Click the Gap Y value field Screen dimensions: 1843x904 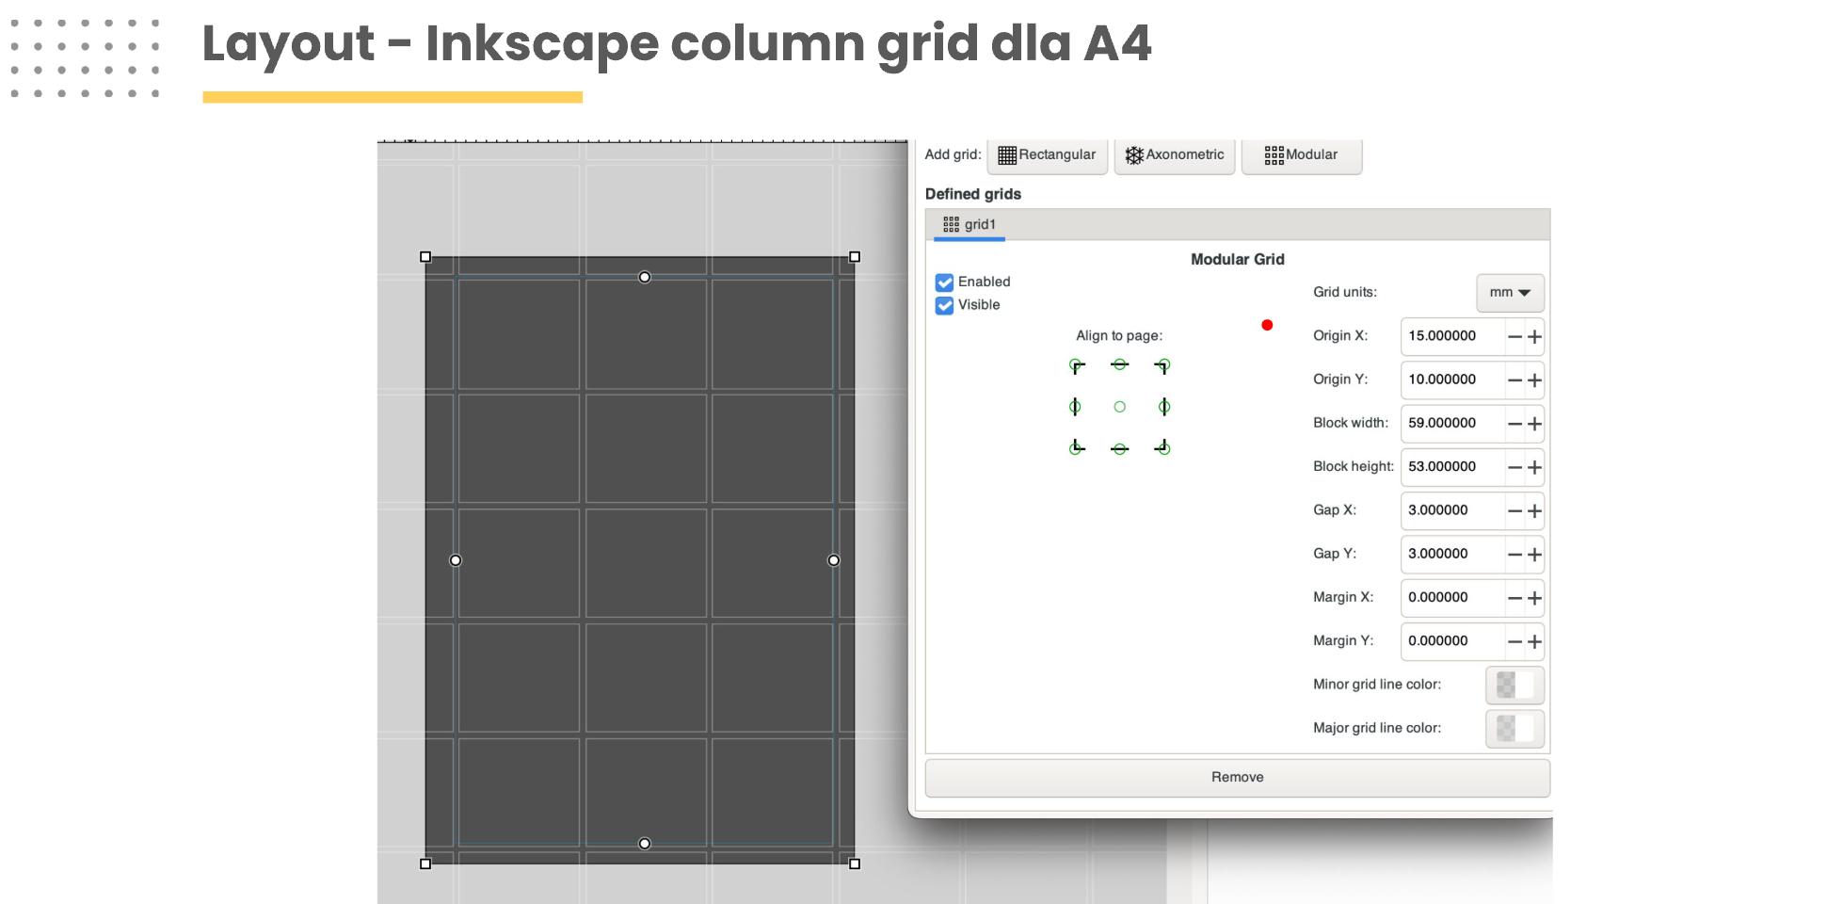[1452, 554]
